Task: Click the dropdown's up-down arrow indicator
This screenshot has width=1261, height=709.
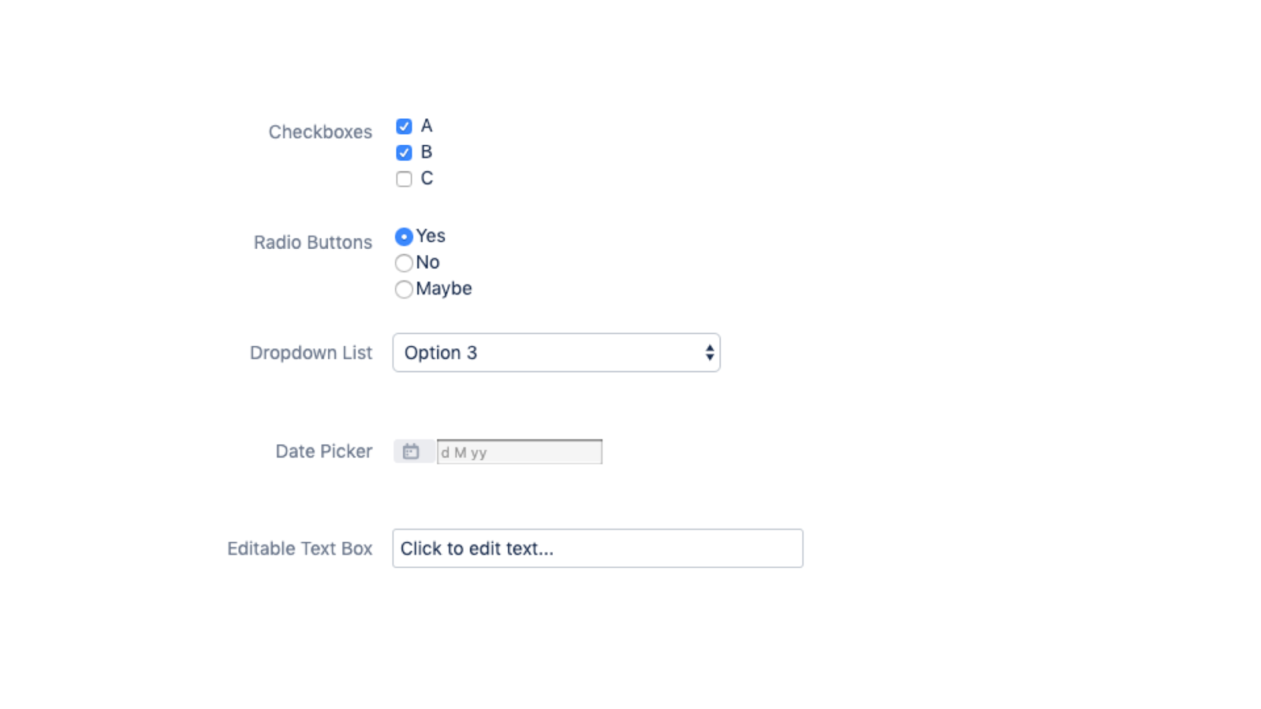Action: tap(710, 353)
